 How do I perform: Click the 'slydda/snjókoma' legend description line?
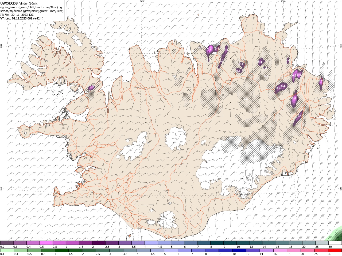click(x=32, y=11)
